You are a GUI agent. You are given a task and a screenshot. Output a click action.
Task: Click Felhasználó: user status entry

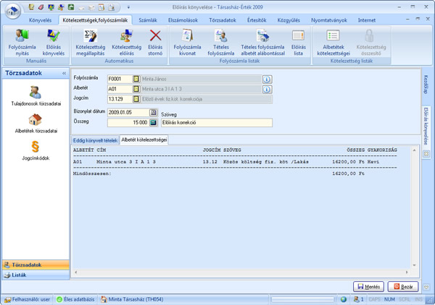click(27, 299)
